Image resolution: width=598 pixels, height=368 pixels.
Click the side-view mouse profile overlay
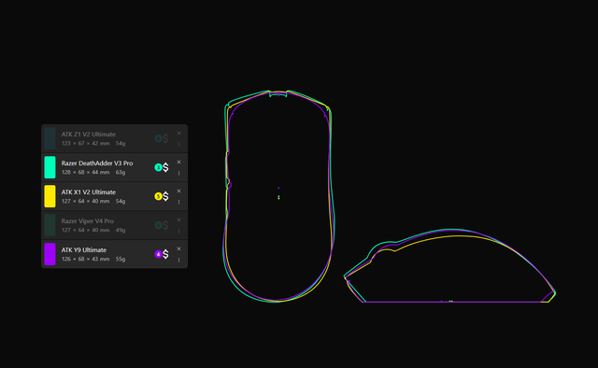(x=450, y=266)
